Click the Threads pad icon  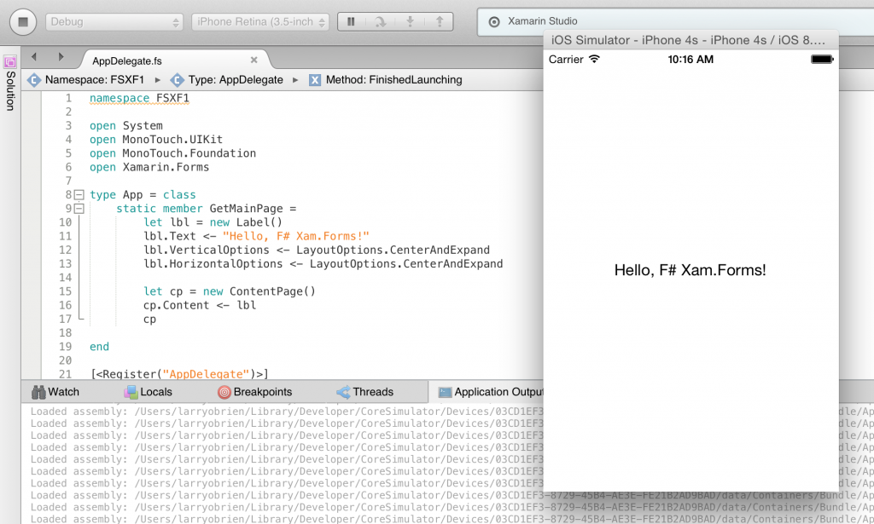(x=343, y=392)
